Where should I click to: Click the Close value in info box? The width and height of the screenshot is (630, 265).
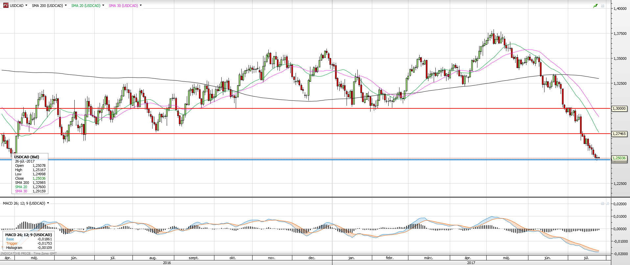click(x=39, y=178)
